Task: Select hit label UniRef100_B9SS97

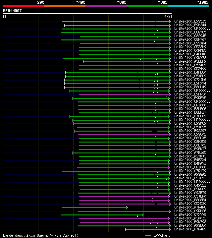Action: (x=190, y=131)
